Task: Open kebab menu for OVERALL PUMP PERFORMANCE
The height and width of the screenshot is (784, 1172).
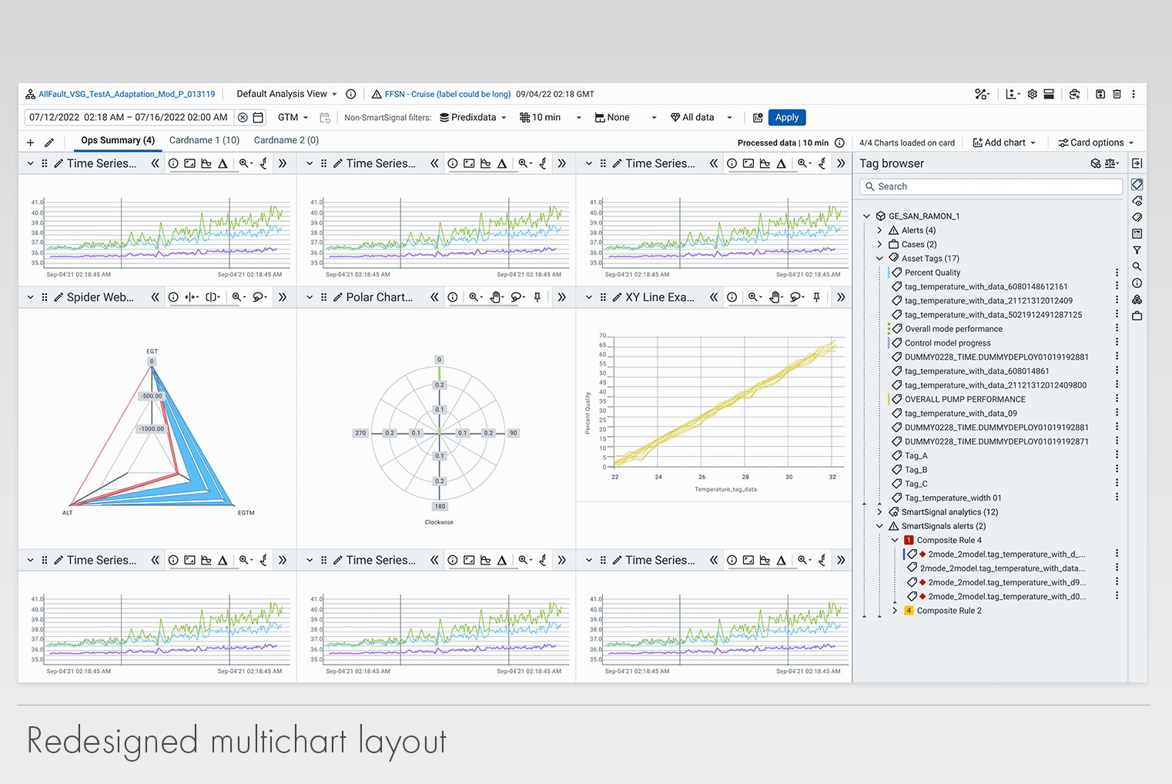Action: (1117, 399)
